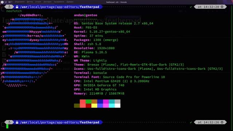This screenshot has width=233, height=131.
Task: Click the 'WM Theme: Lightly' line
Action: 90,60
